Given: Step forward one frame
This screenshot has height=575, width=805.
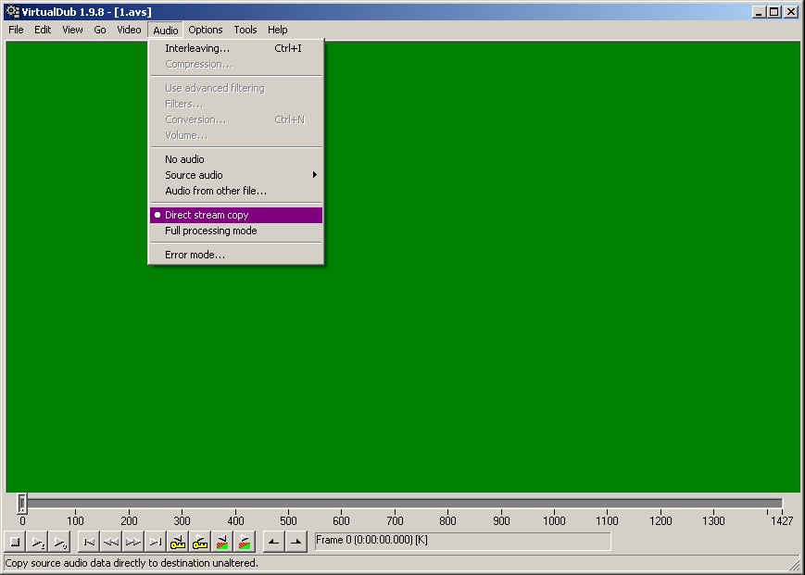Looking at the screenshot, I should tap(133, 542).
